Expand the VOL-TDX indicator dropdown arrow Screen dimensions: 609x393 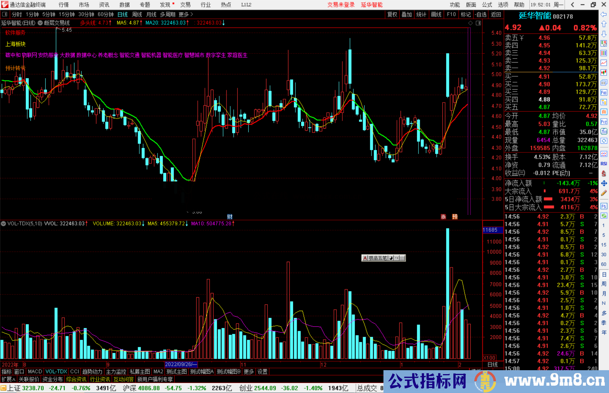[x=3, y=224]
